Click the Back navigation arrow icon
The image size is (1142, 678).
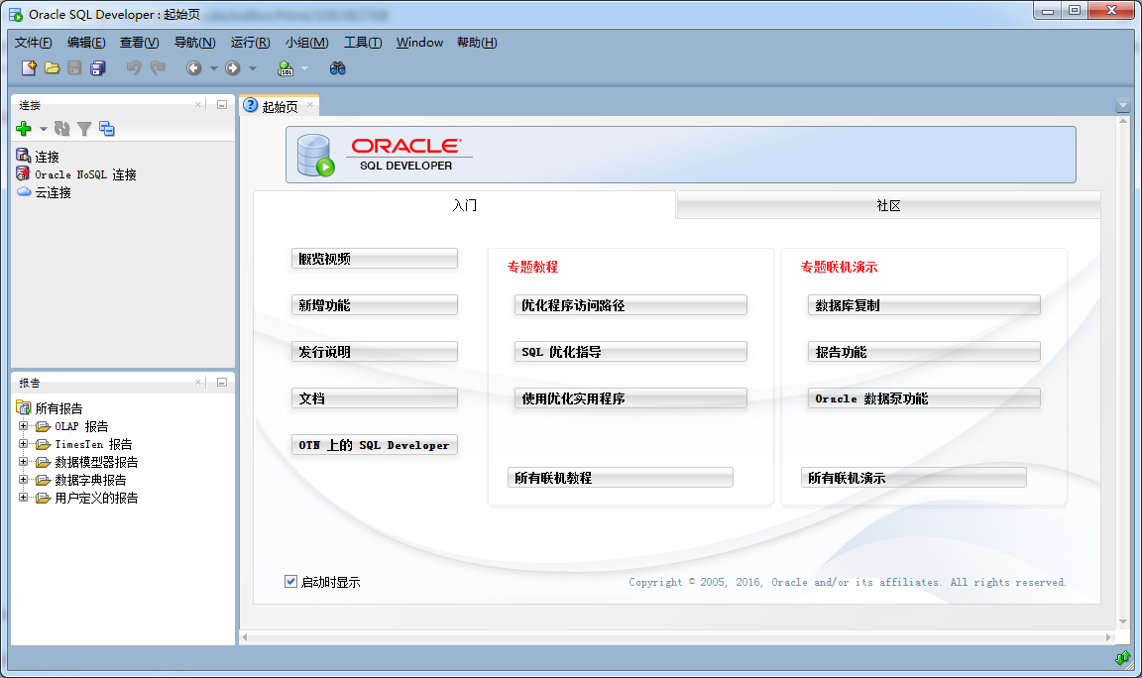point(193,67)
